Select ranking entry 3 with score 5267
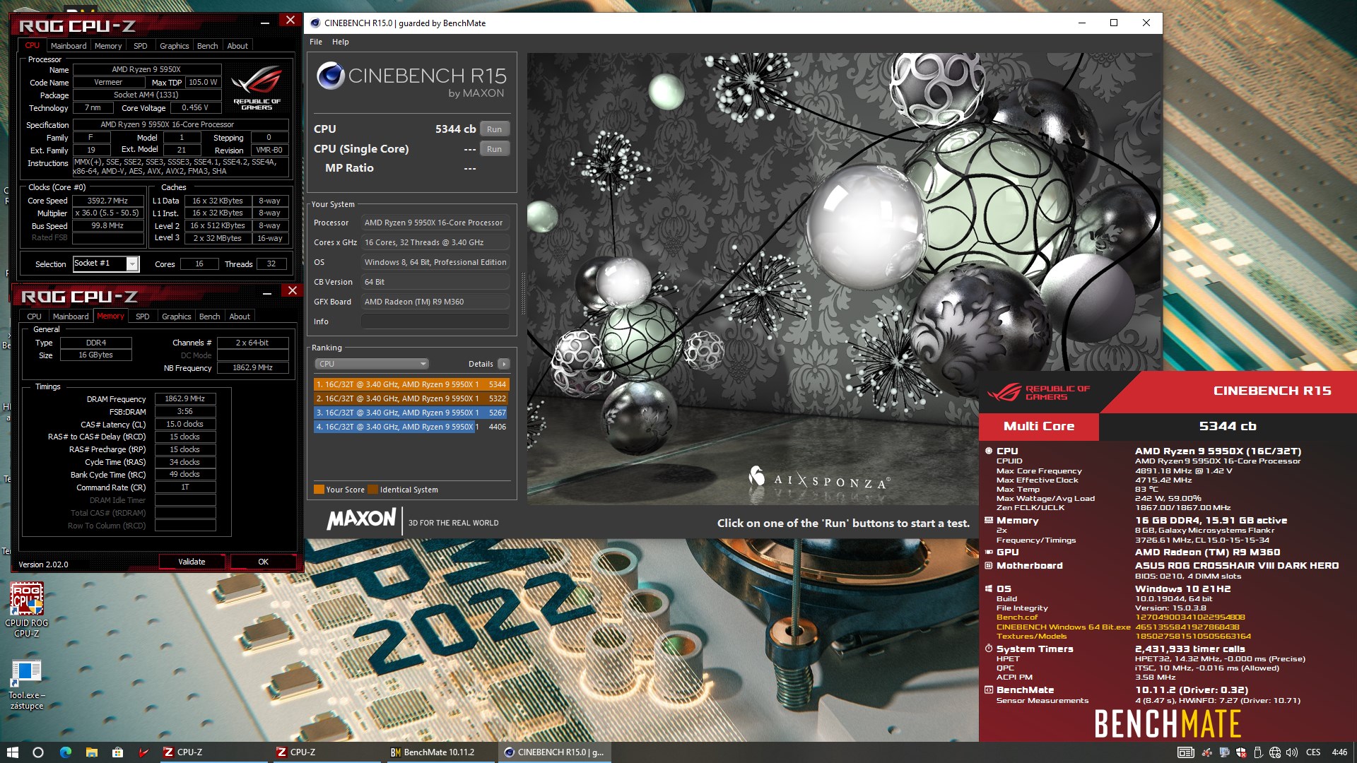This screenshot has width=1357, height=763. tap(411, 413)
